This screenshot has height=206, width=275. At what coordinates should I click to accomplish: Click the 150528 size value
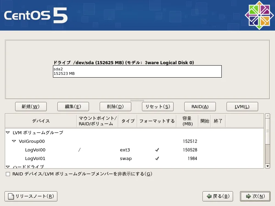point(190,150)
